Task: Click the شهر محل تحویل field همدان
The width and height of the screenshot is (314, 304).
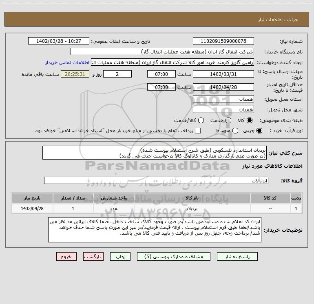Action: (x=223, y=109)
